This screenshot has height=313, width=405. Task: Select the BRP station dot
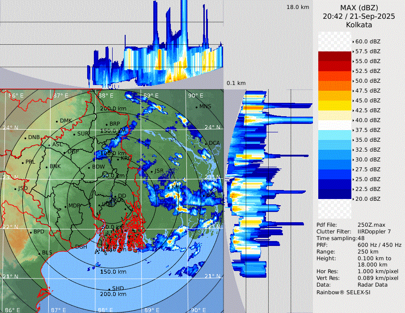(x=107, y=124)
